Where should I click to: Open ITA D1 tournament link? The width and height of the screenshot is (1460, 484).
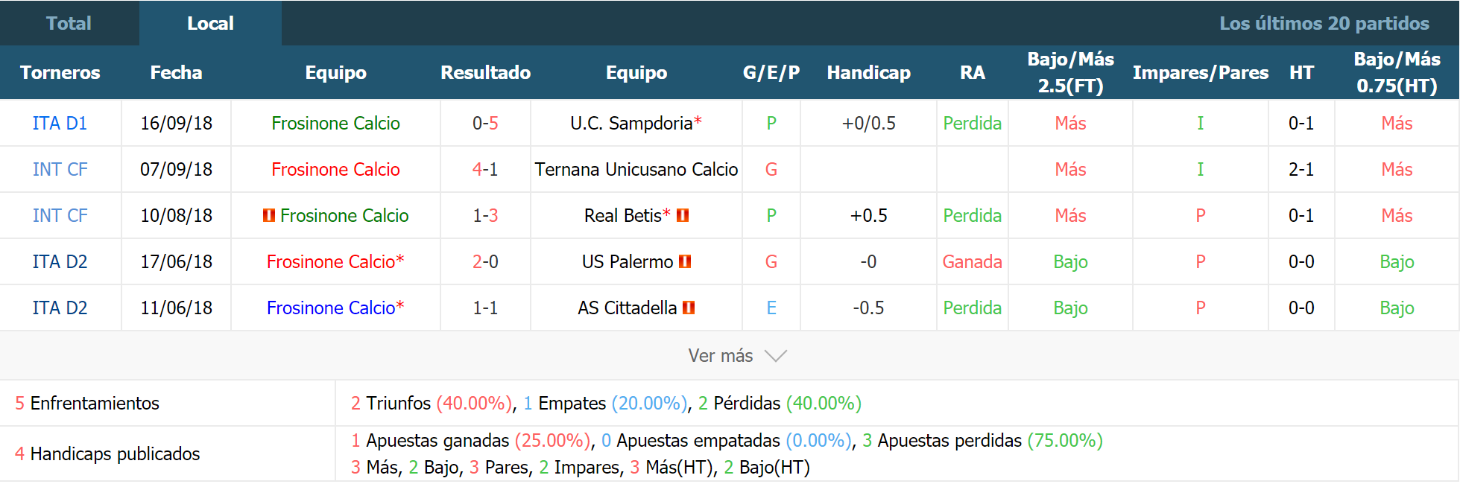(x=60, y=123)
